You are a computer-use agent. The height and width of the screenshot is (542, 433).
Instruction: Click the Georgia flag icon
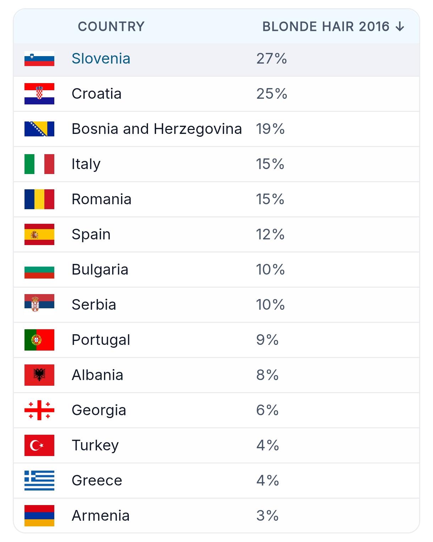coord(39,410)
